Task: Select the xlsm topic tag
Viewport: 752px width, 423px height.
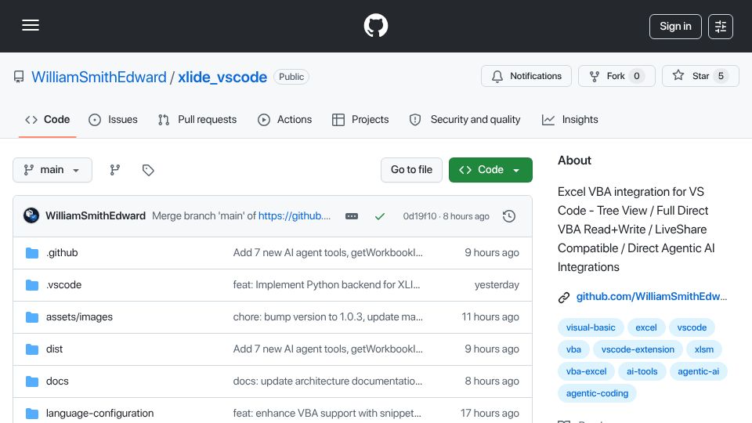Action: coord(704,349)
